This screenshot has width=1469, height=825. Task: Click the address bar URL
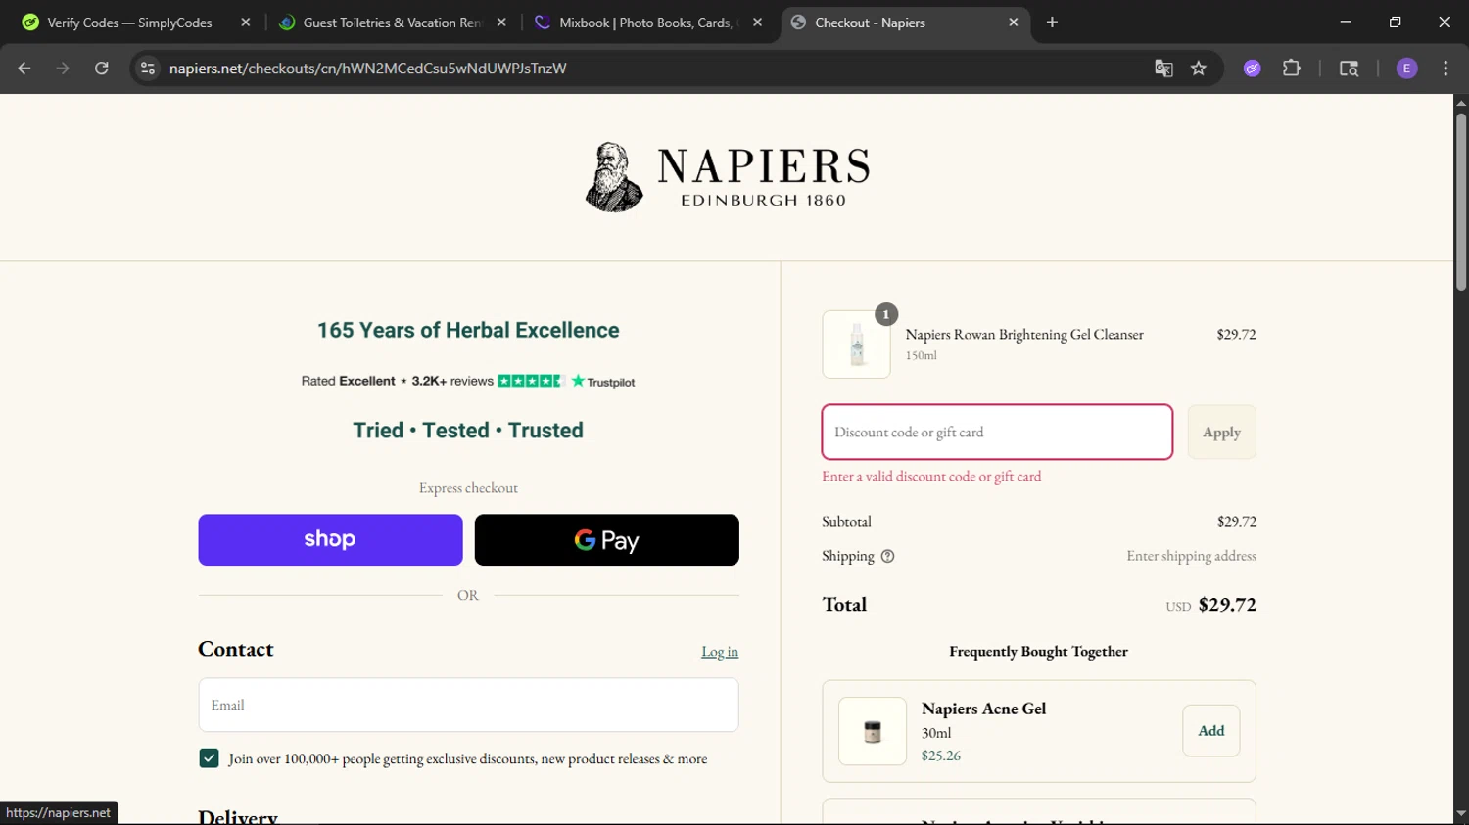point(367,69)
